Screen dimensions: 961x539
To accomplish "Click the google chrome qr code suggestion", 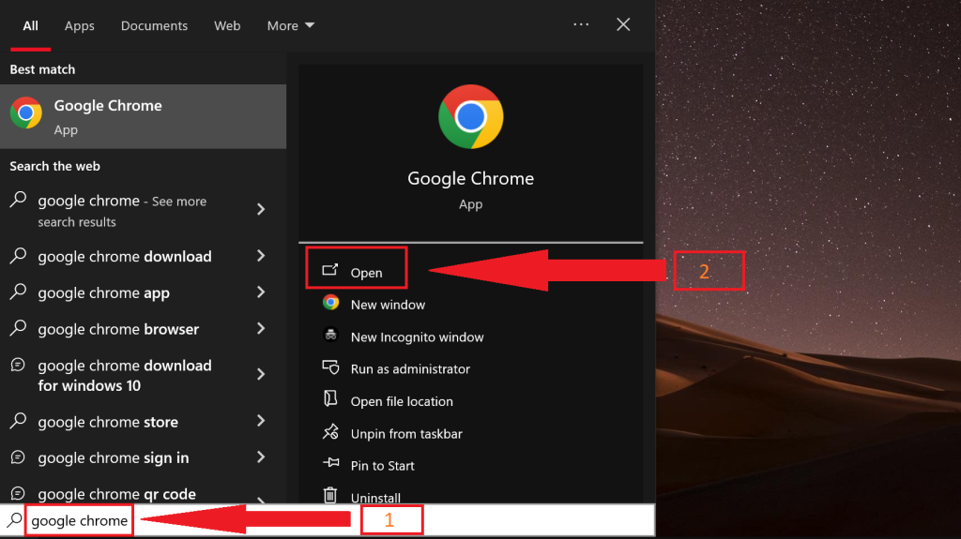I will (116, 494).
